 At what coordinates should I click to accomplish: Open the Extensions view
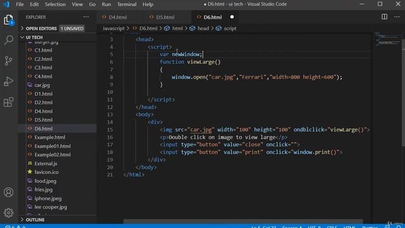(x=8, y=102)
